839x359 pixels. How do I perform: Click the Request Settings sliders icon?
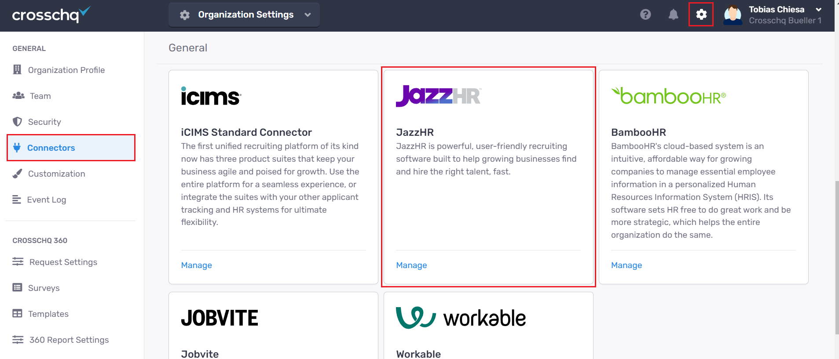18,261
